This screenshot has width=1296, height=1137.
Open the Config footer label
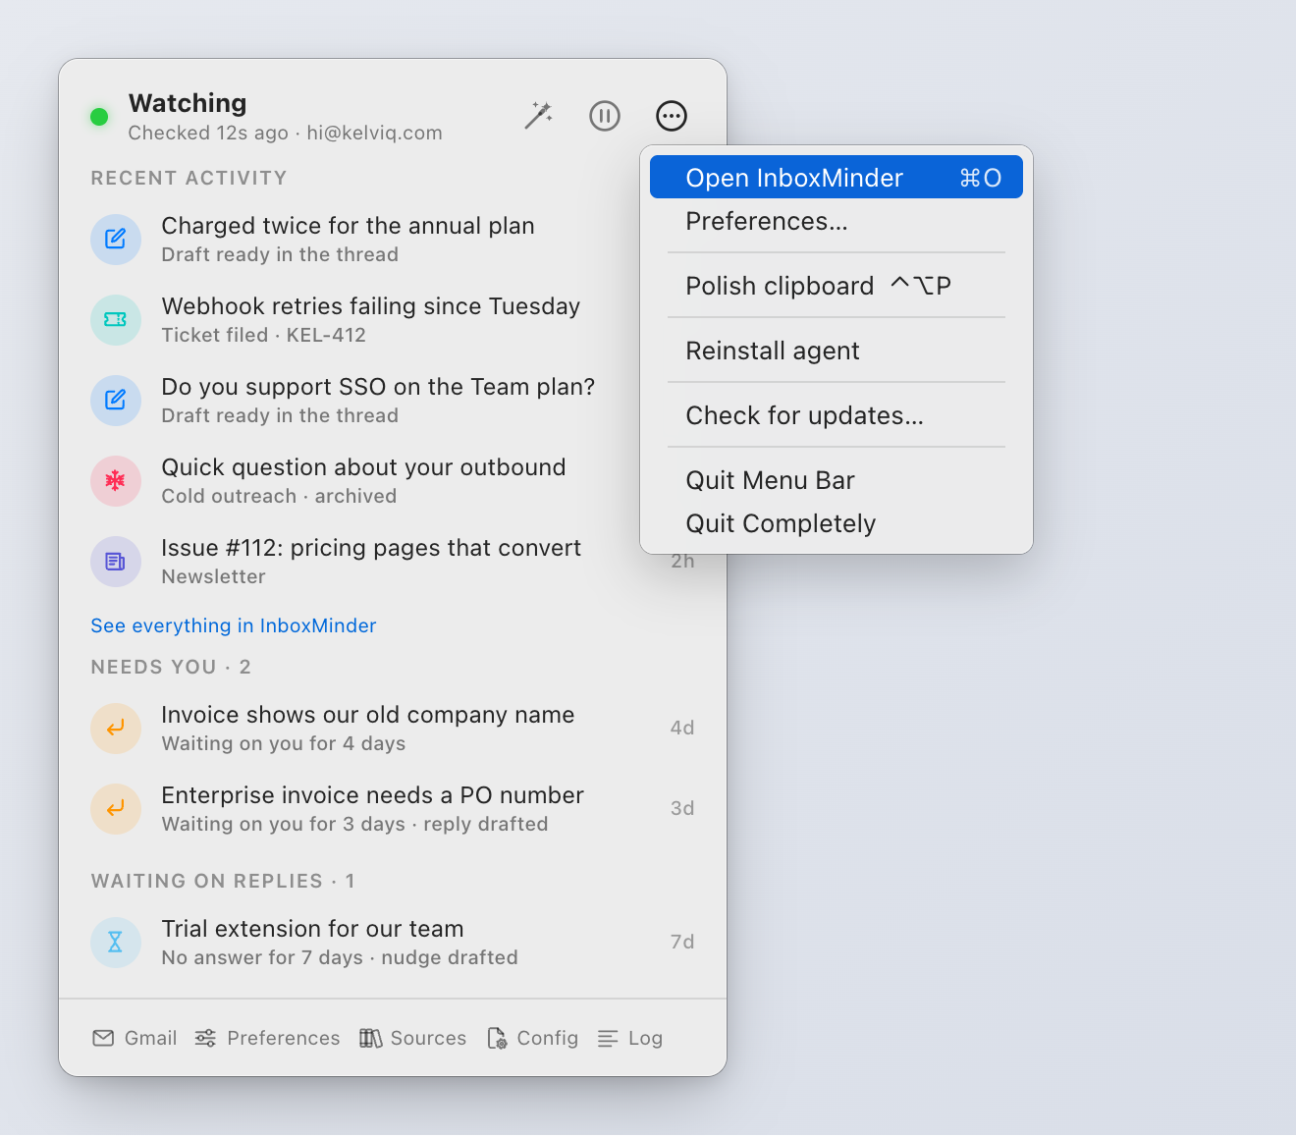(x=548, y=1039)
